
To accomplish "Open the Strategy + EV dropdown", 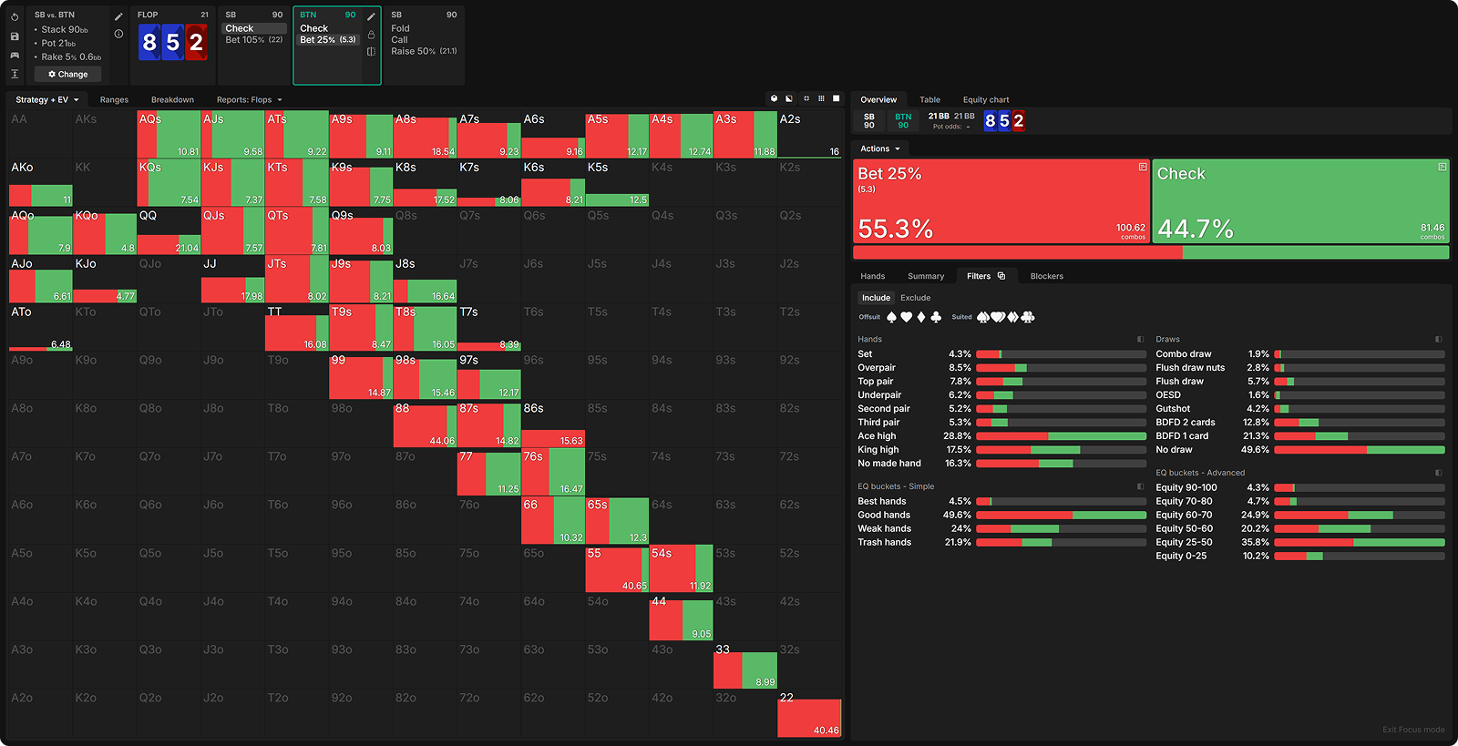I will [46, 100].
